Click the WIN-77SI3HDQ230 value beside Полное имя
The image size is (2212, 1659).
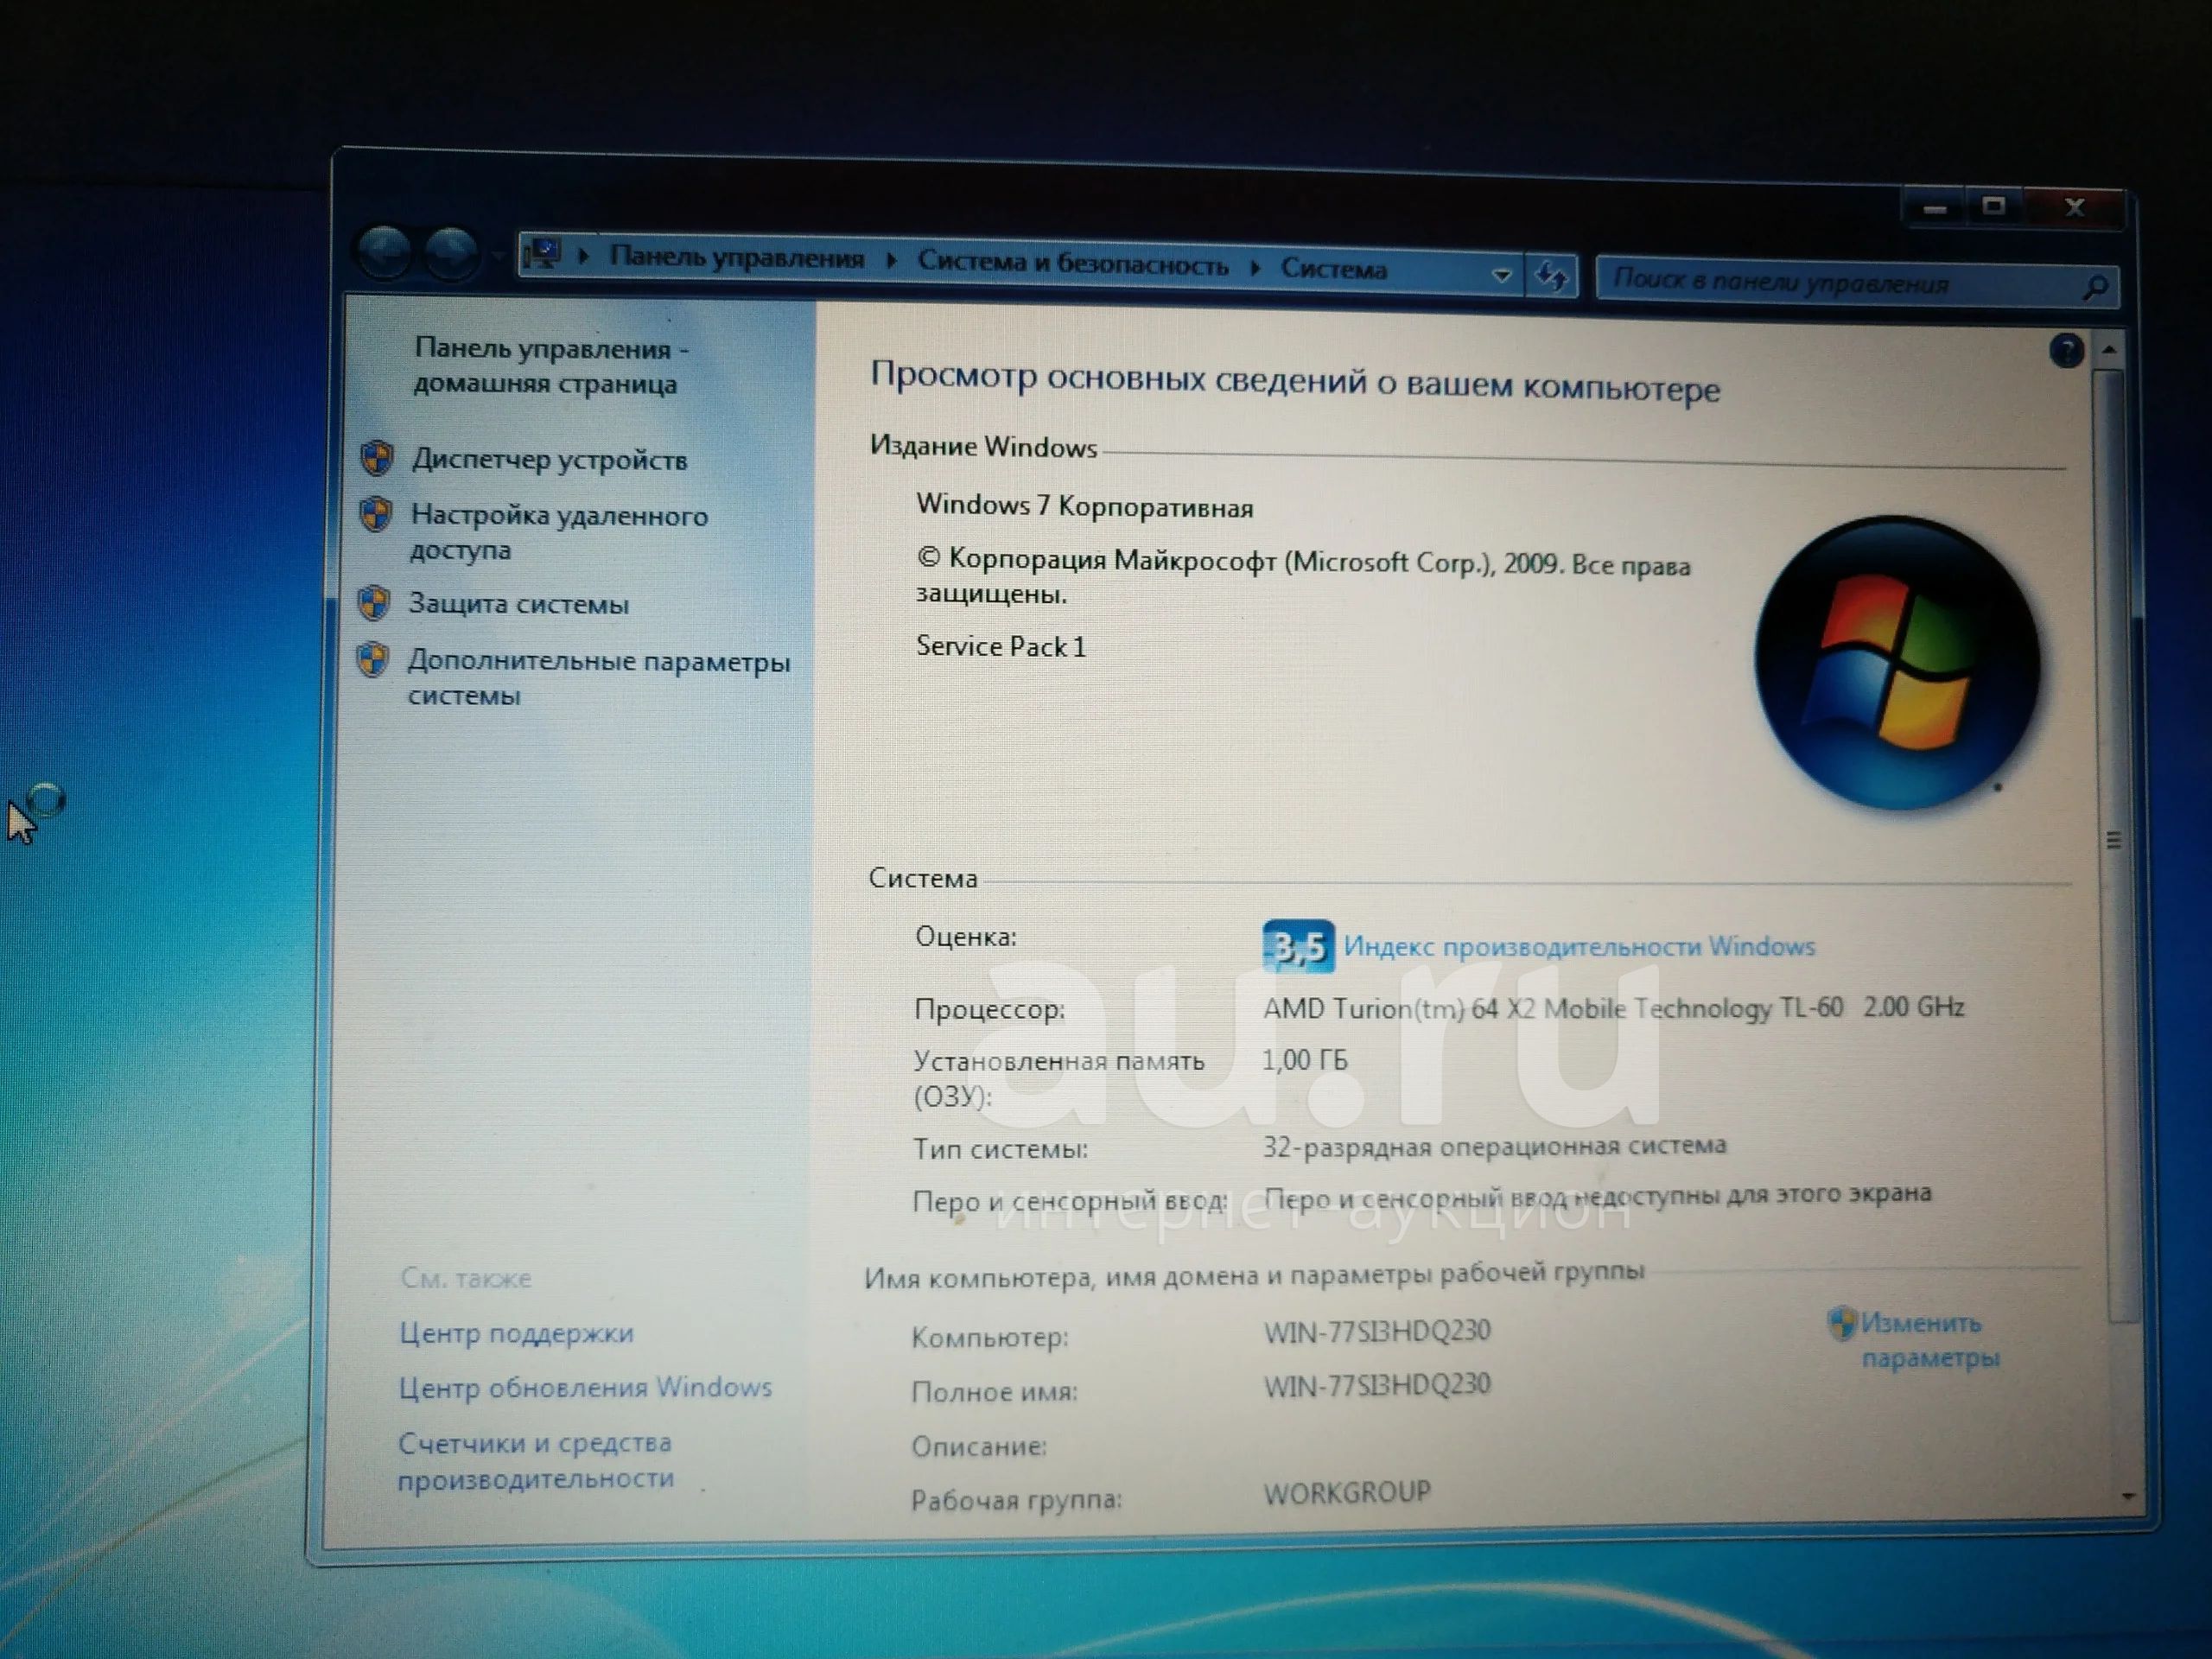1377,1385
